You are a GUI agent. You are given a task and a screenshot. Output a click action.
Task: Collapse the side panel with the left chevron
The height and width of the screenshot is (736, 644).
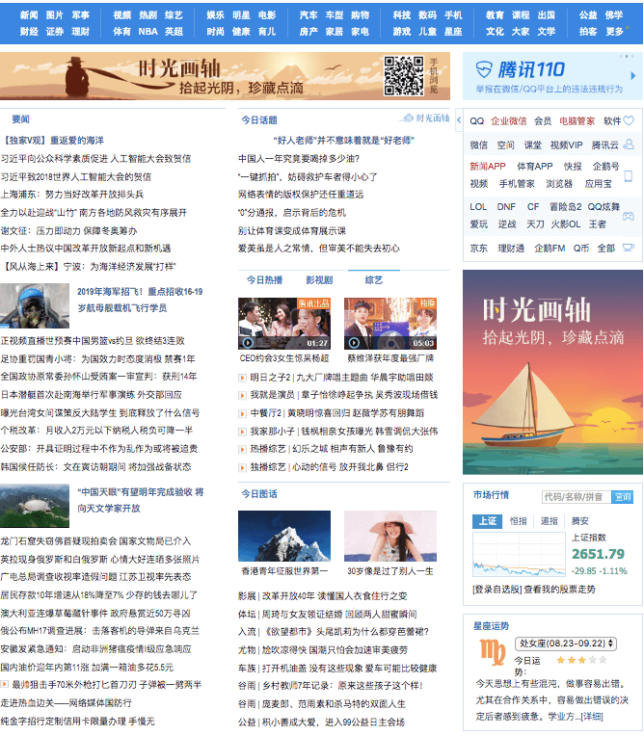pos(459,120)
